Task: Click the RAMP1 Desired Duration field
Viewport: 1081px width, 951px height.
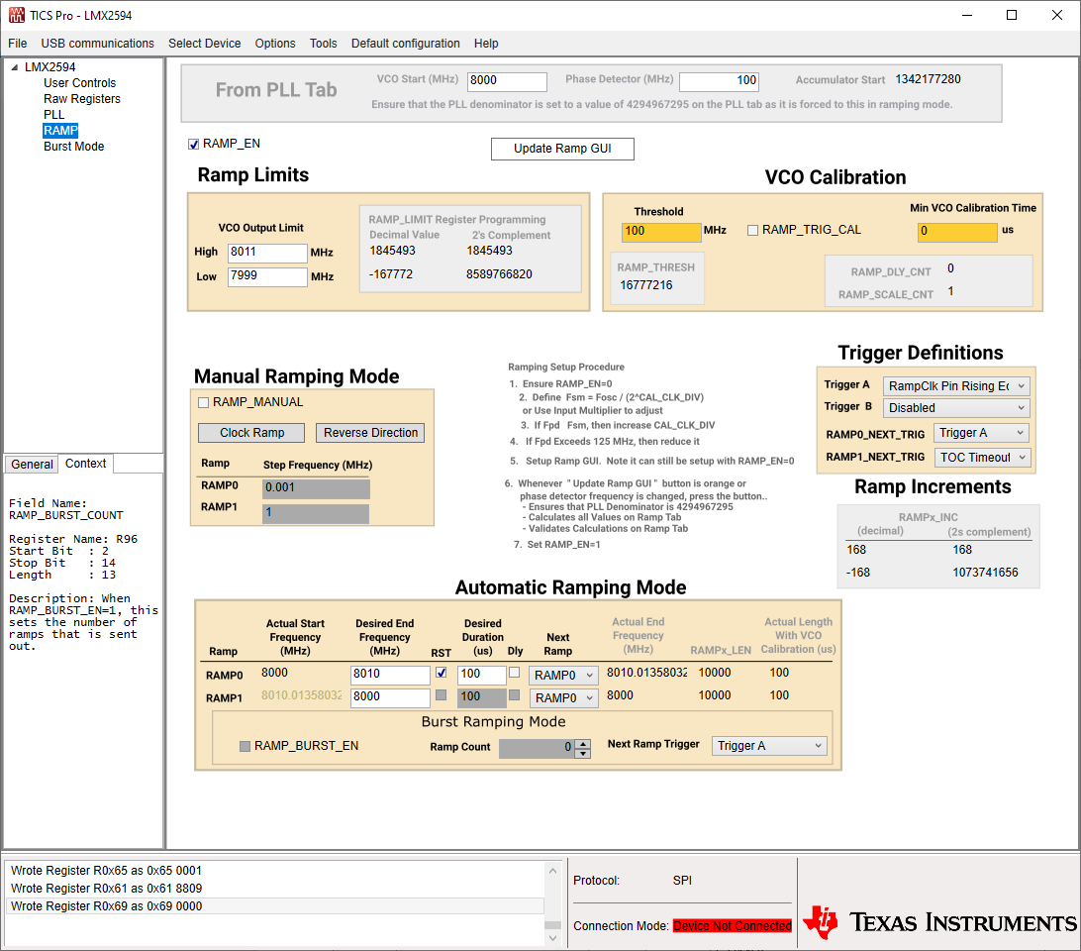Action: pos(482,697)
